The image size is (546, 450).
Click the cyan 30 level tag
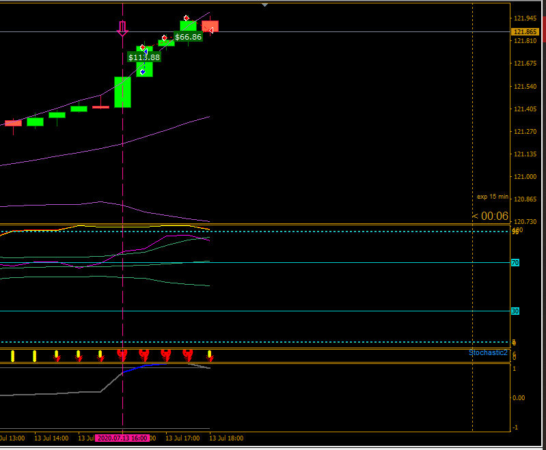[x=515, y=311]
